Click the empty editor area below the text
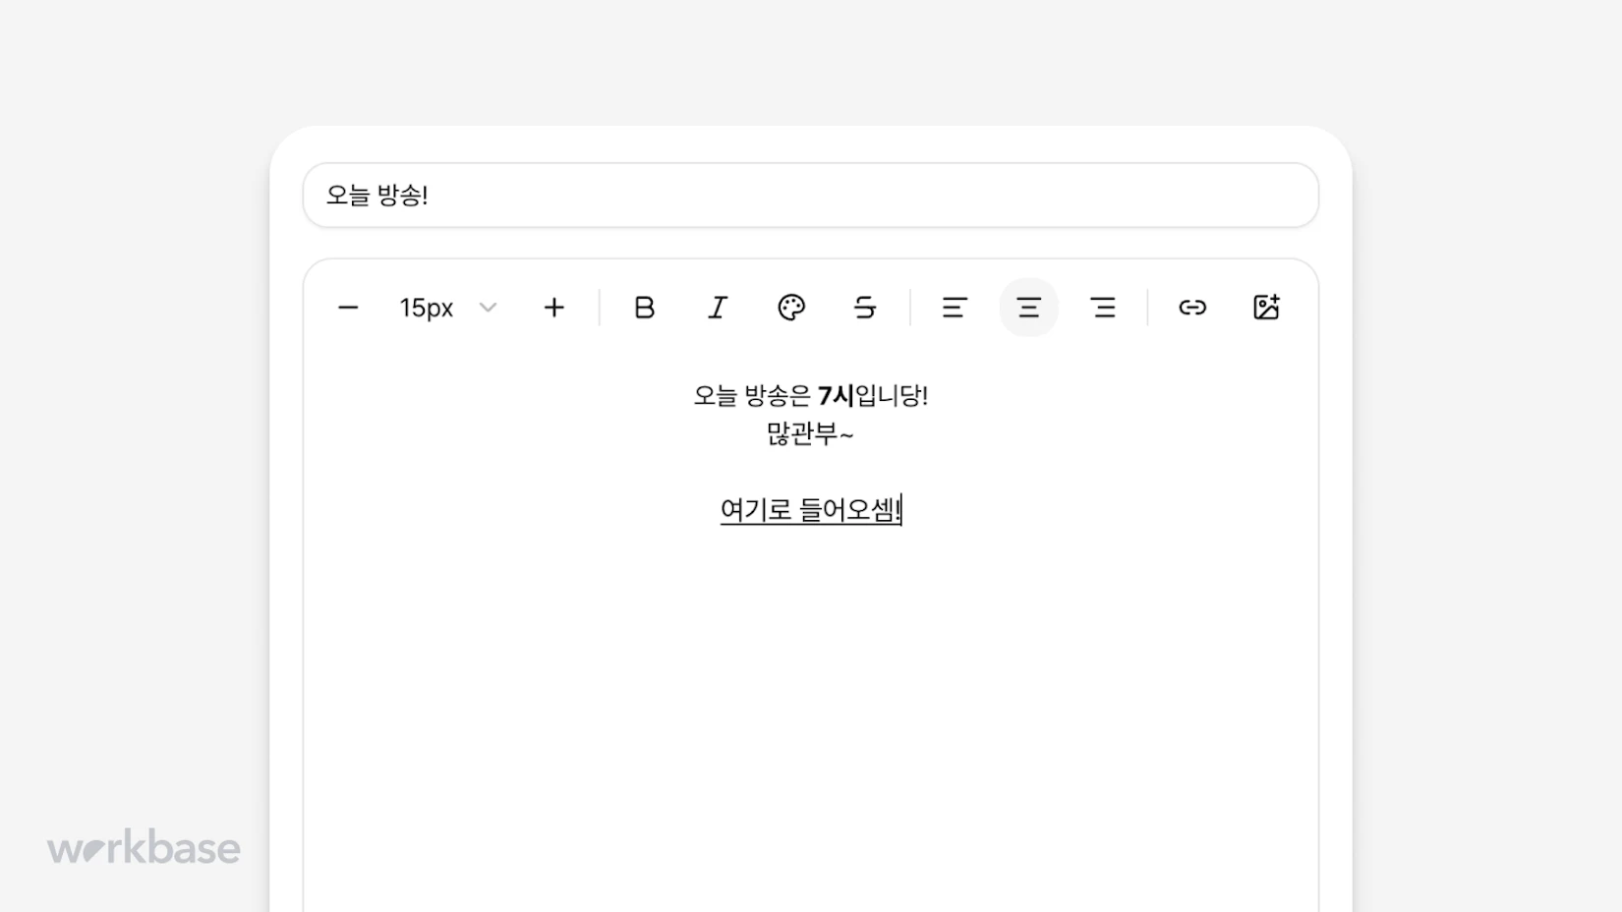Image resolution: width=1622 pixels, height=912 pixels. [x=810, y=708]
